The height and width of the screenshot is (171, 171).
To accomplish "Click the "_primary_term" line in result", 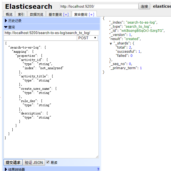I will tap(125, 68).
